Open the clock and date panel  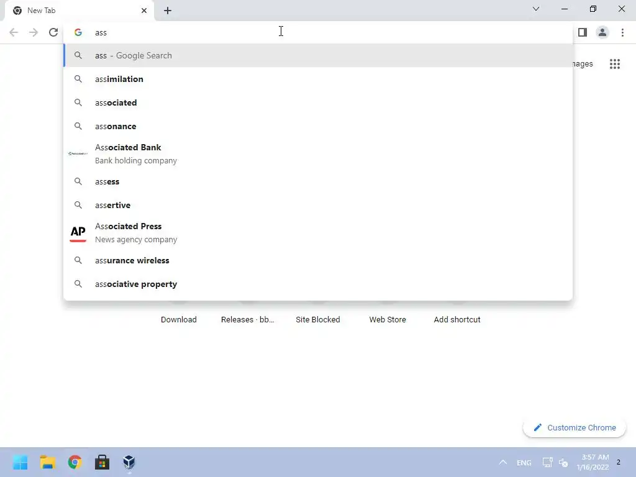pyautogui.click(x=593, y=462)
